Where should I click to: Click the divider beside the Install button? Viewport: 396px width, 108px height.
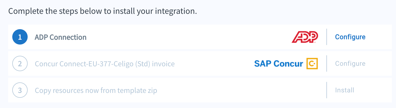[327, 90]
